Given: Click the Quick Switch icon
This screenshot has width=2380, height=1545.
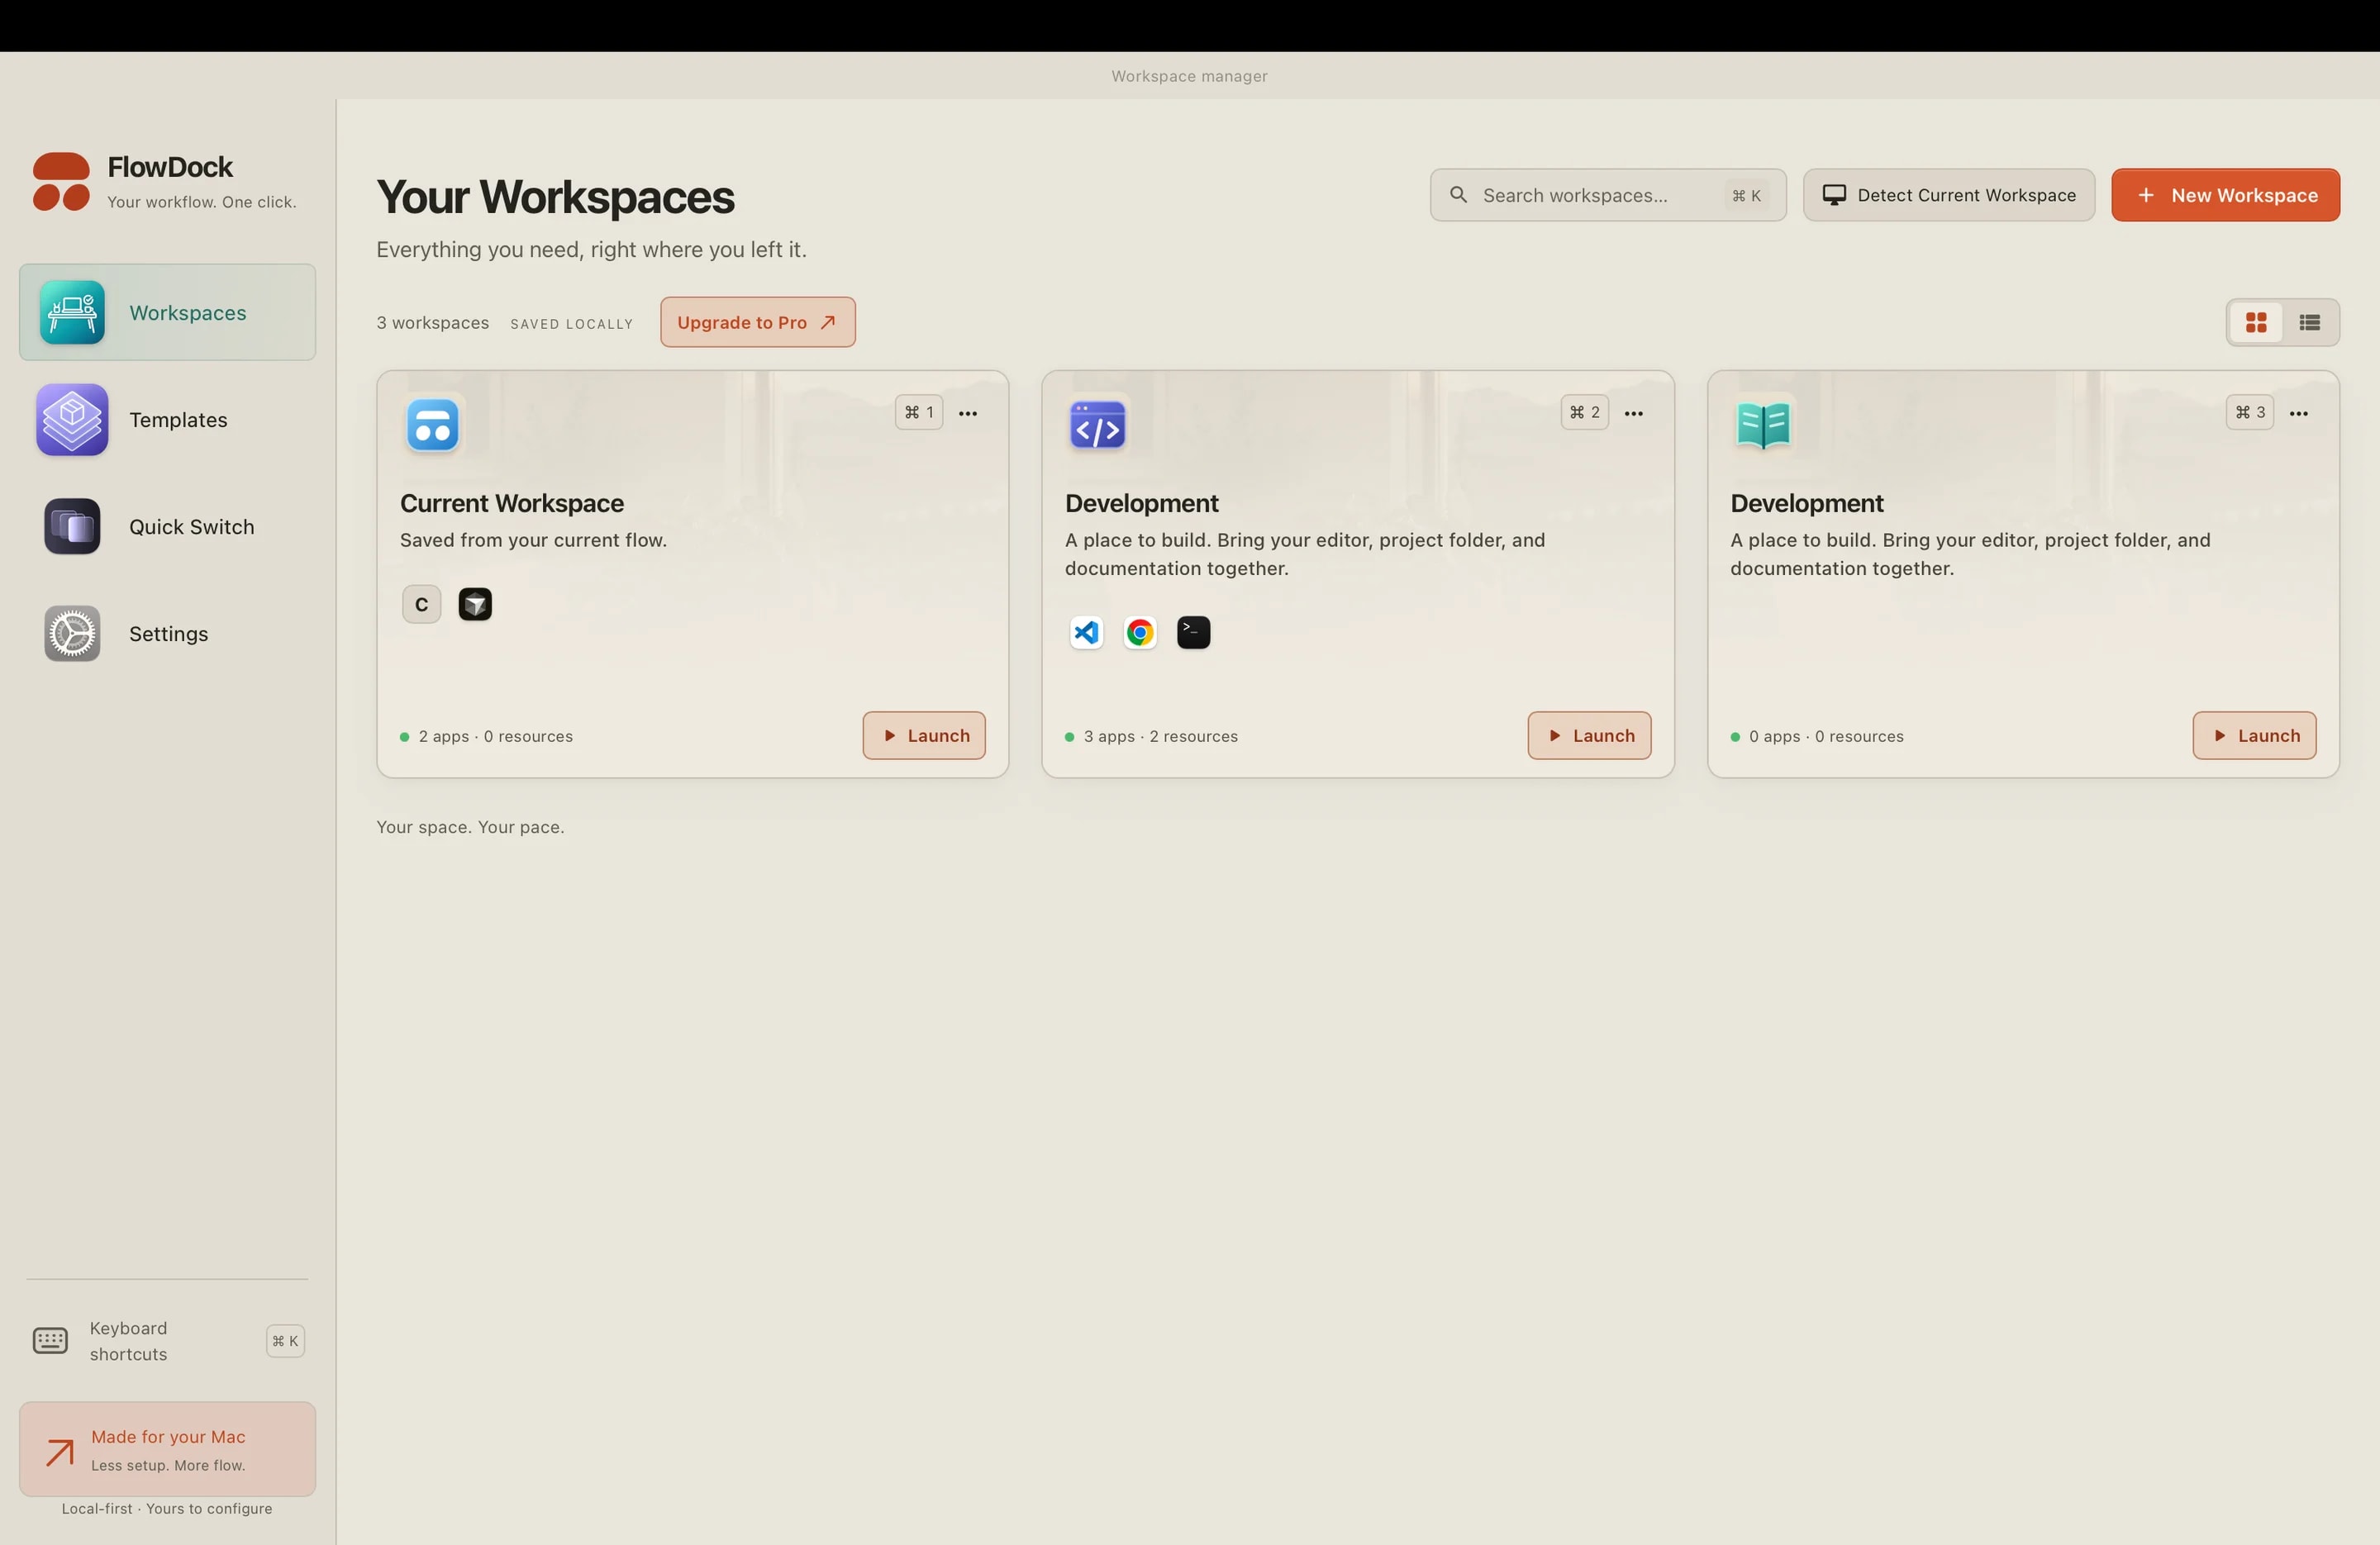Looking at the screenshot, I should [x=72, y=527].
